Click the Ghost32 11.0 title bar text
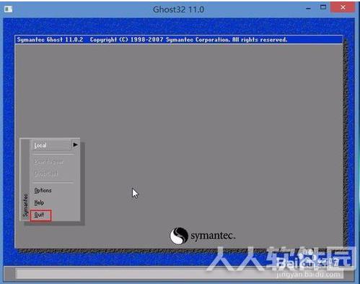The width and height of the screenshot is (360, 284). click(x=179, y=9)
